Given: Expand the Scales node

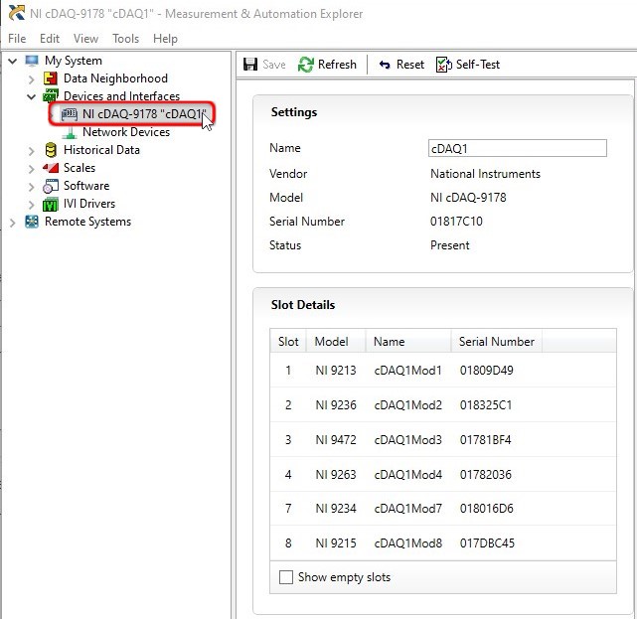Looking at the screenshot, I should point(31,169).
